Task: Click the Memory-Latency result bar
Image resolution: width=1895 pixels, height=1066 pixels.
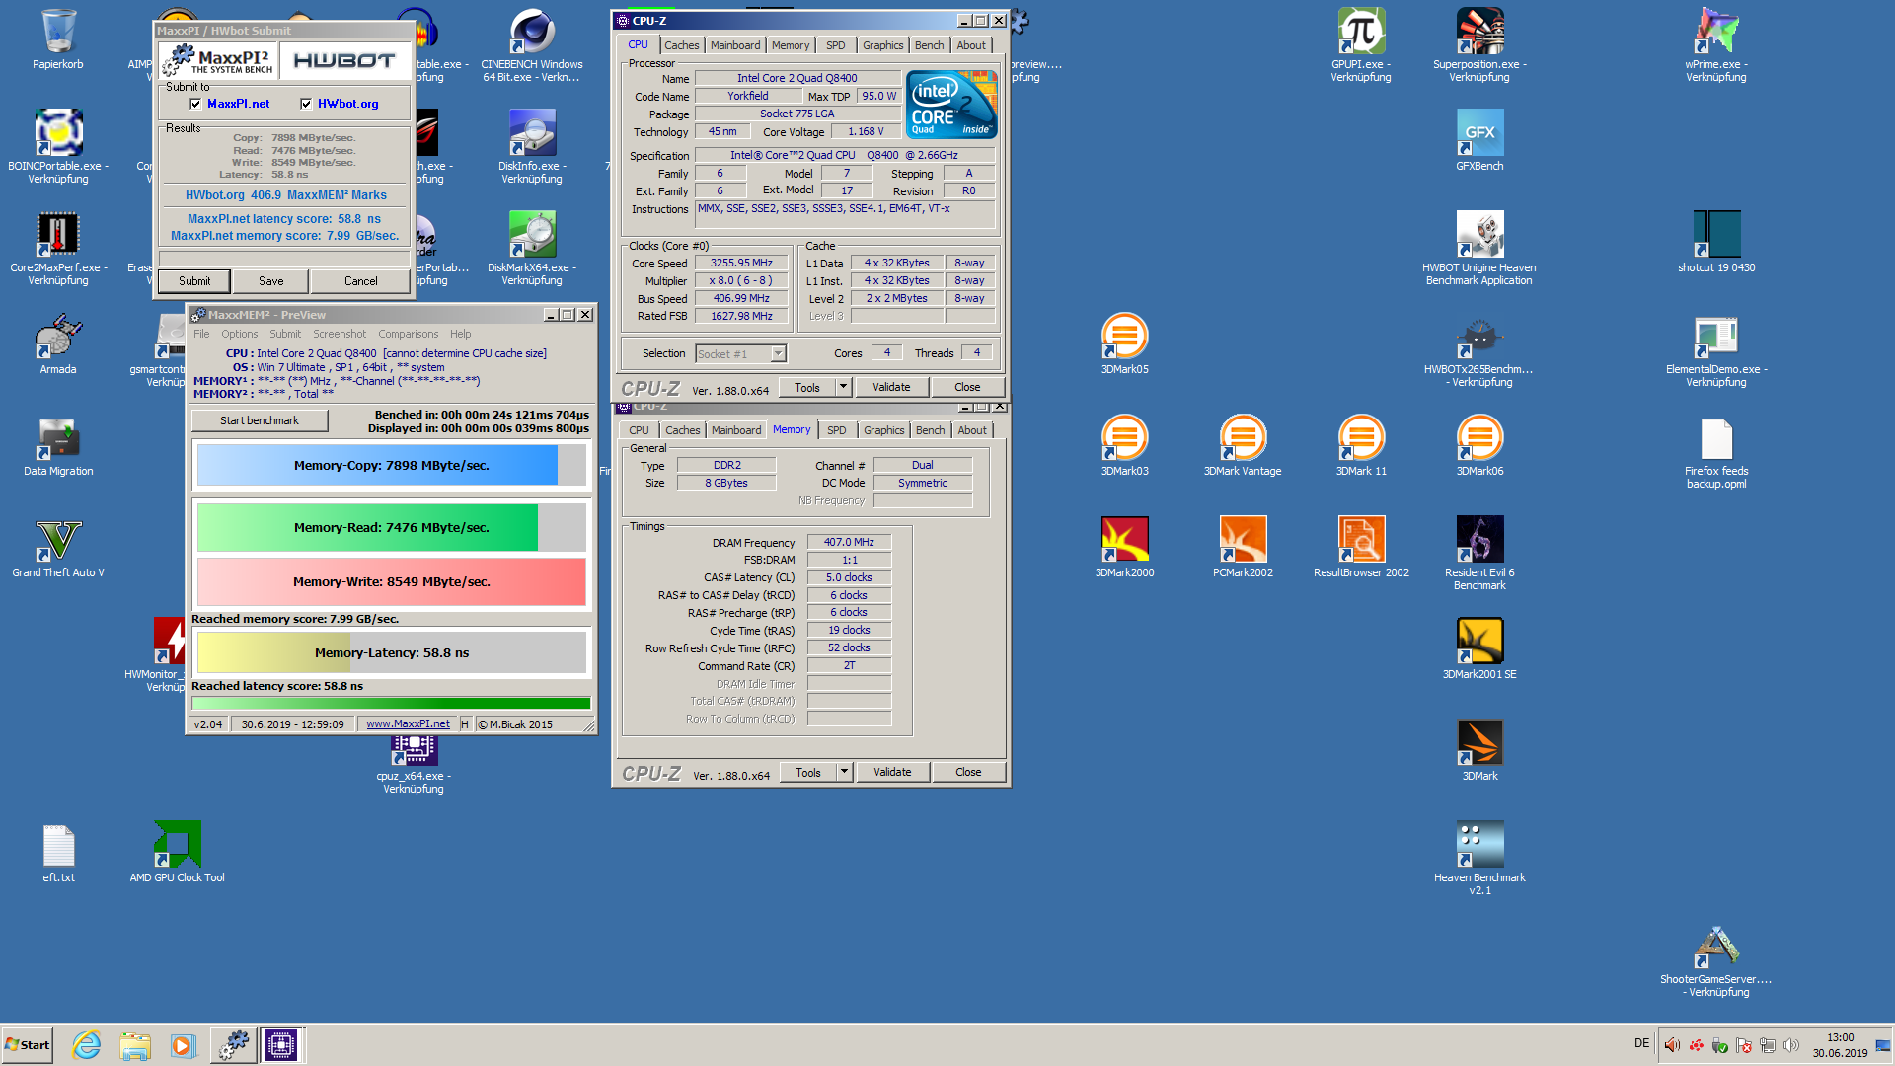Action: pos(392,653)
